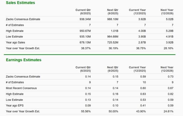Viewport: 183px width, 116px height.
Task: Click the Sales Estimates heading
Action: pyautogui.click(x=20, y=3)
